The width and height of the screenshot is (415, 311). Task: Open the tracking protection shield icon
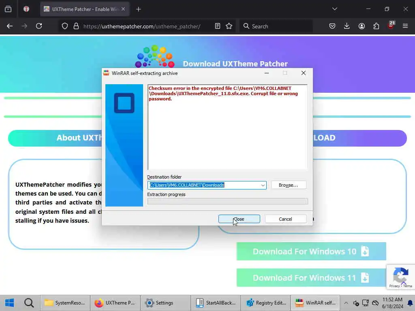click(x=65, y=26)
